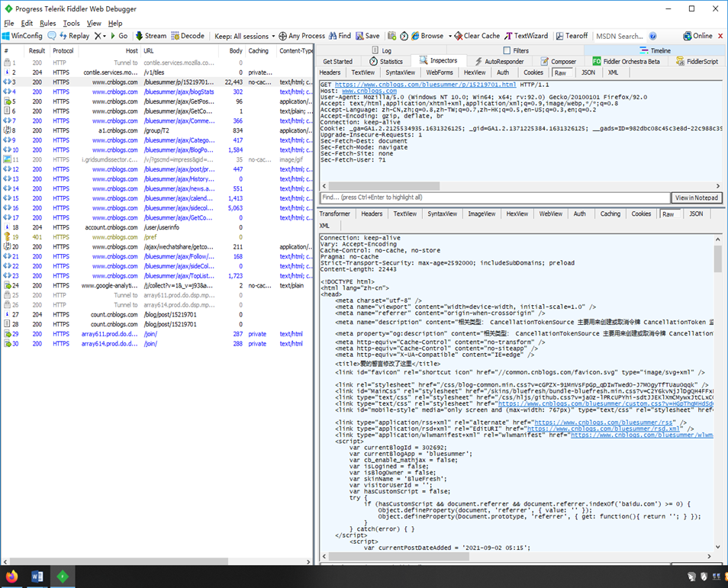The width and height of the screenshot is (728, 588).
Task: Open request URL link bluesummer/p/15219701.html
Action: pyautogui.click(x=425, y=85)
